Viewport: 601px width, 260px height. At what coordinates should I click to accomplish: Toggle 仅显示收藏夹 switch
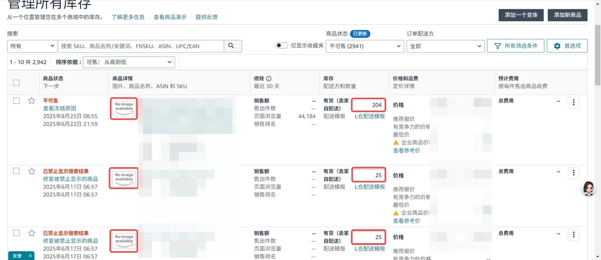[x=282, y=46]
